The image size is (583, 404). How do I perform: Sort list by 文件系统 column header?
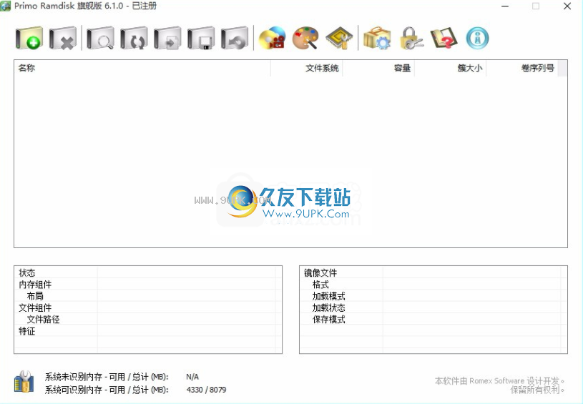click(x=306, y=68)
